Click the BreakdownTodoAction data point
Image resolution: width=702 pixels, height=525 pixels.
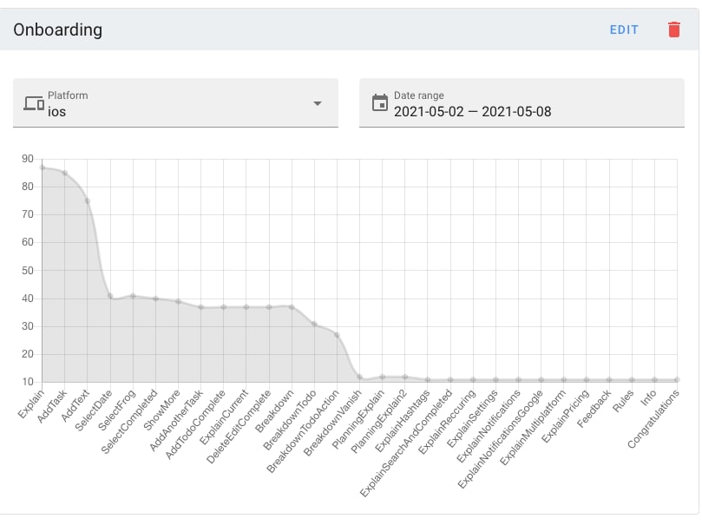click(338, 335)
